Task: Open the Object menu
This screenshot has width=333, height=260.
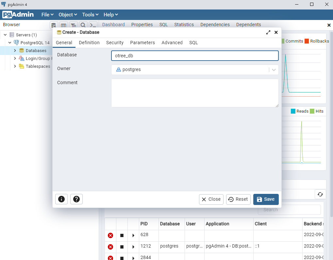Action: (68, 15)
